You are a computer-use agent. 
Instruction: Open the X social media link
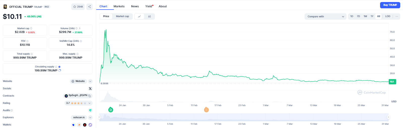(90, 89)
